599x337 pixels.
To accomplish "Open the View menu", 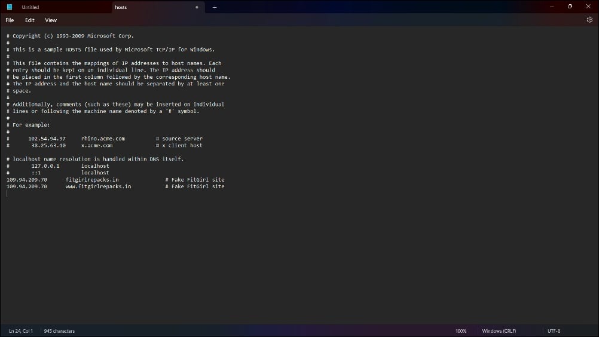I will point(51,20).
